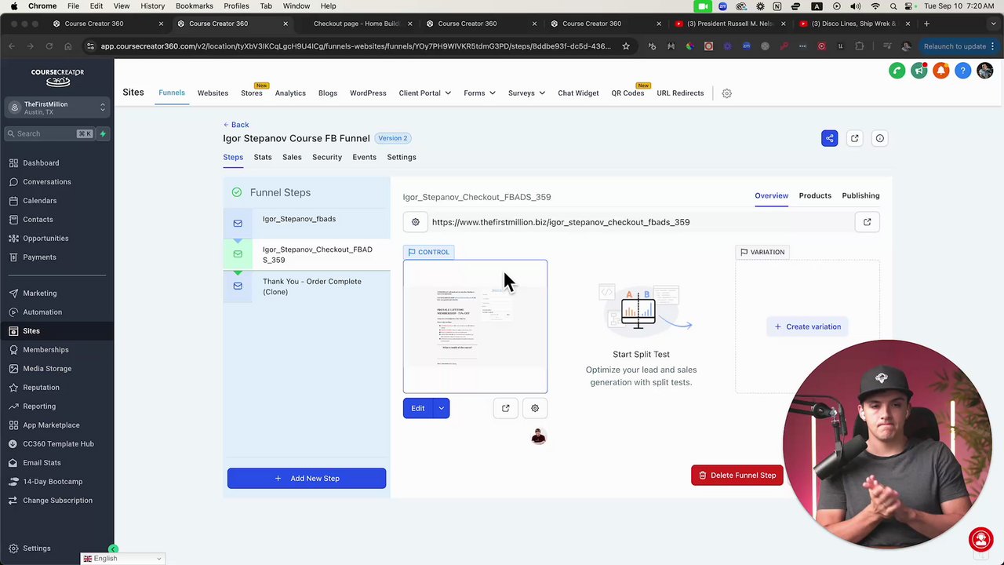Open the English language selector
Image resolution: width=1004 pixels, height=565 pixels.
[122, 559]
